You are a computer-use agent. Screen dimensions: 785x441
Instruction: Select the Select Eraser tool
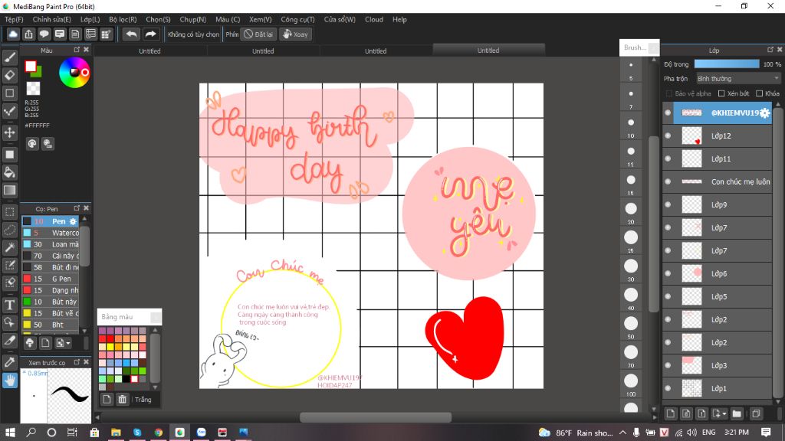point(9,283)
